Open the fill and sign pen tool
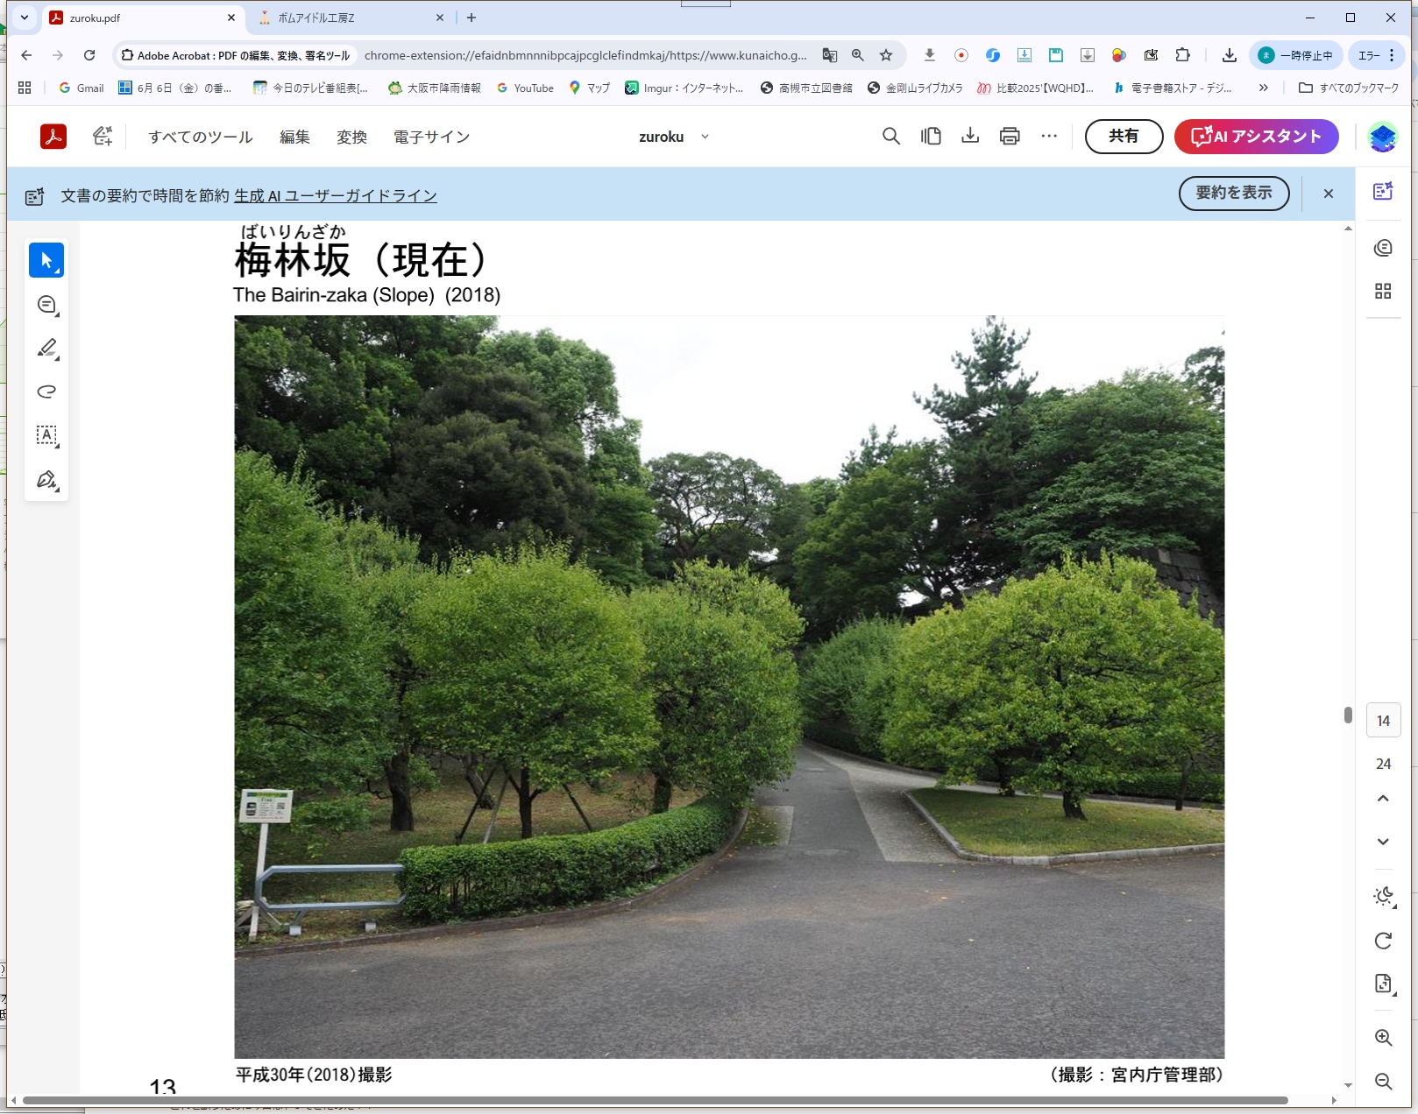Screen dimensions: 1418x1114 coord(46,479)
